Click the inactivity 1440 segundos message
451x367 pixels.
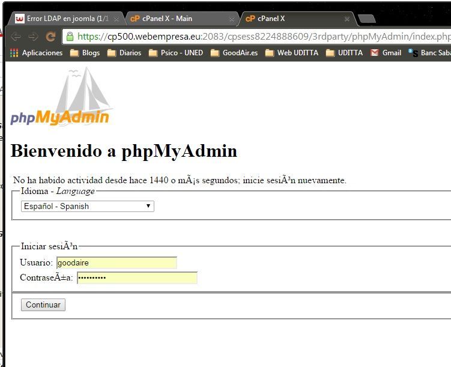click(180, 180)
